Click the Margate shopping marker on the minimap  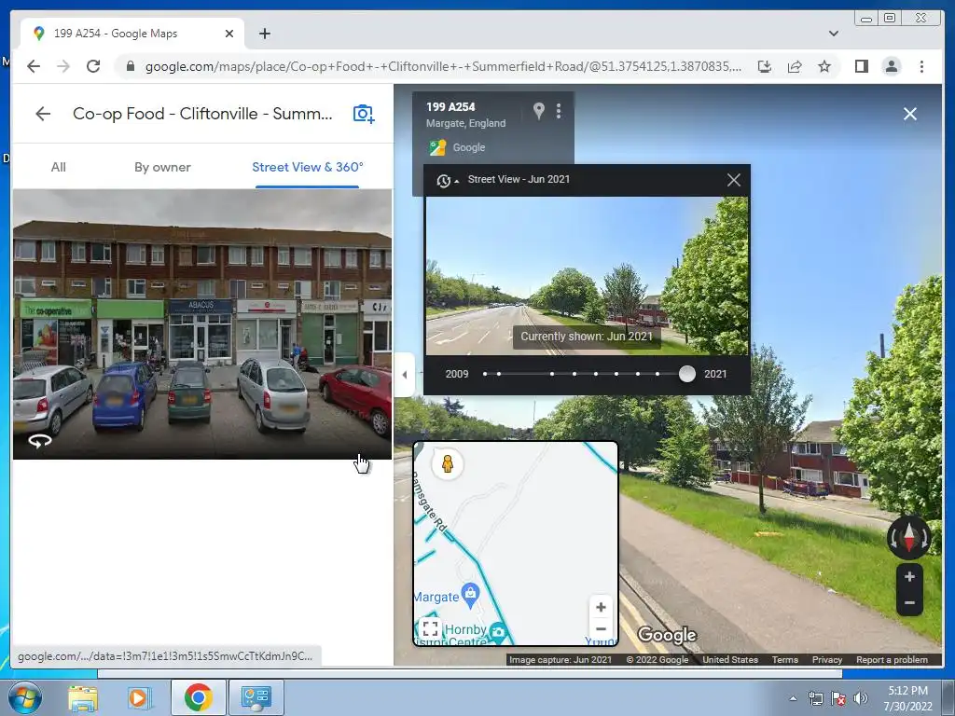tap(470, 594)
